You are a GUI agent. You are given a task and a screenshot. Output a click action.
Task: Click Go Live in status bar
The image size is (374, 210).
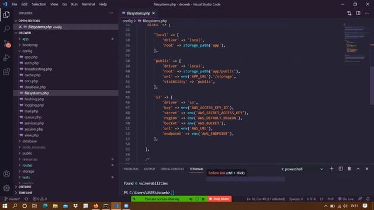(x=346, y=199)
